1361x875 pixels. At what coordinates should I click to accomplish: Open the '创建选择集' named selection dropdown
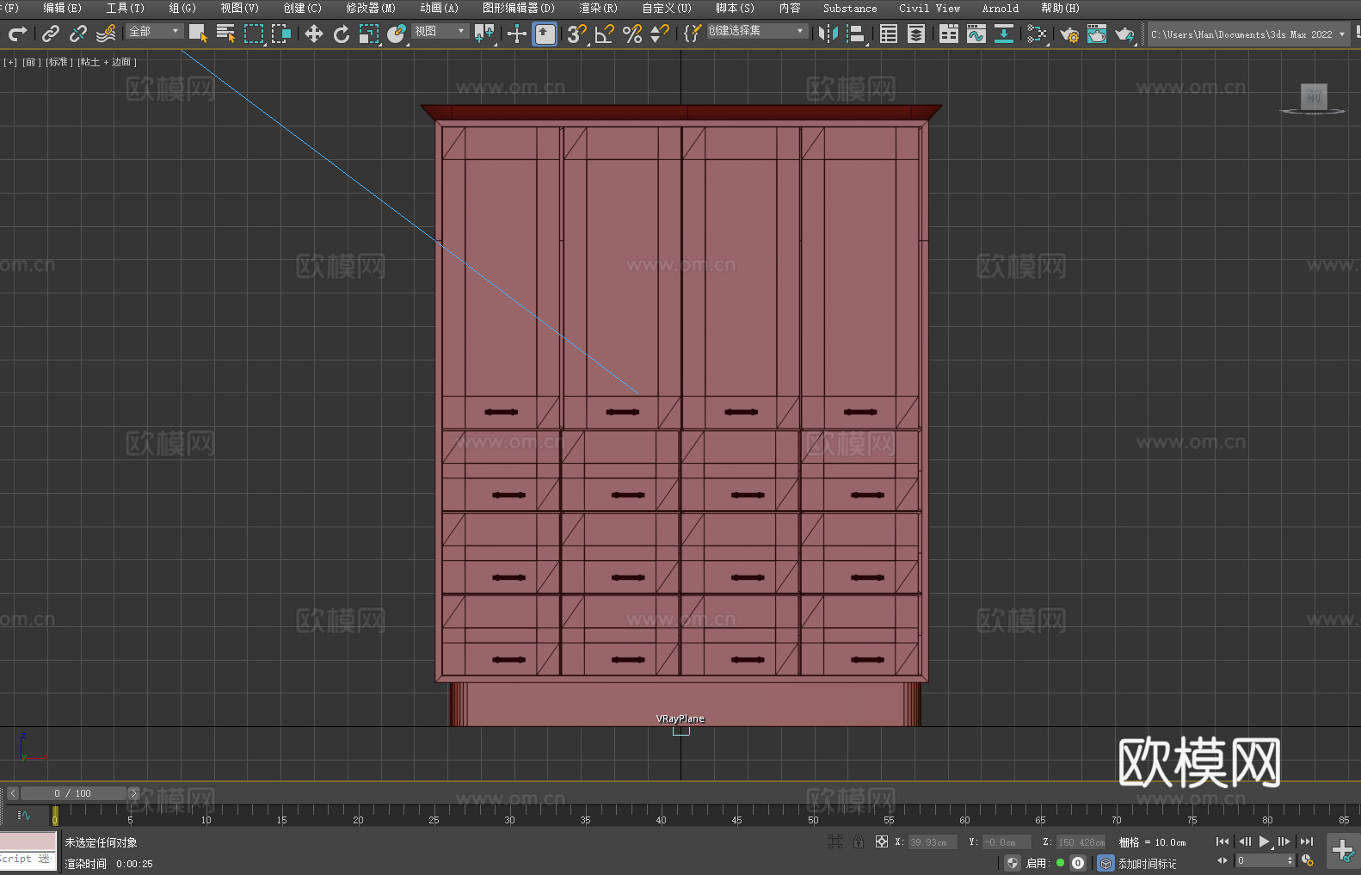pyautogui.click(x=757, y=31)
